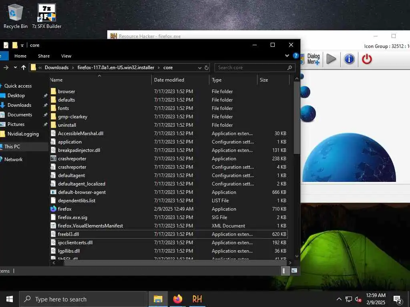Viewport: 410px width, 307px height.
Task: Select the AccessibleMarshal.dll file icon
Action: click(53, 134)
